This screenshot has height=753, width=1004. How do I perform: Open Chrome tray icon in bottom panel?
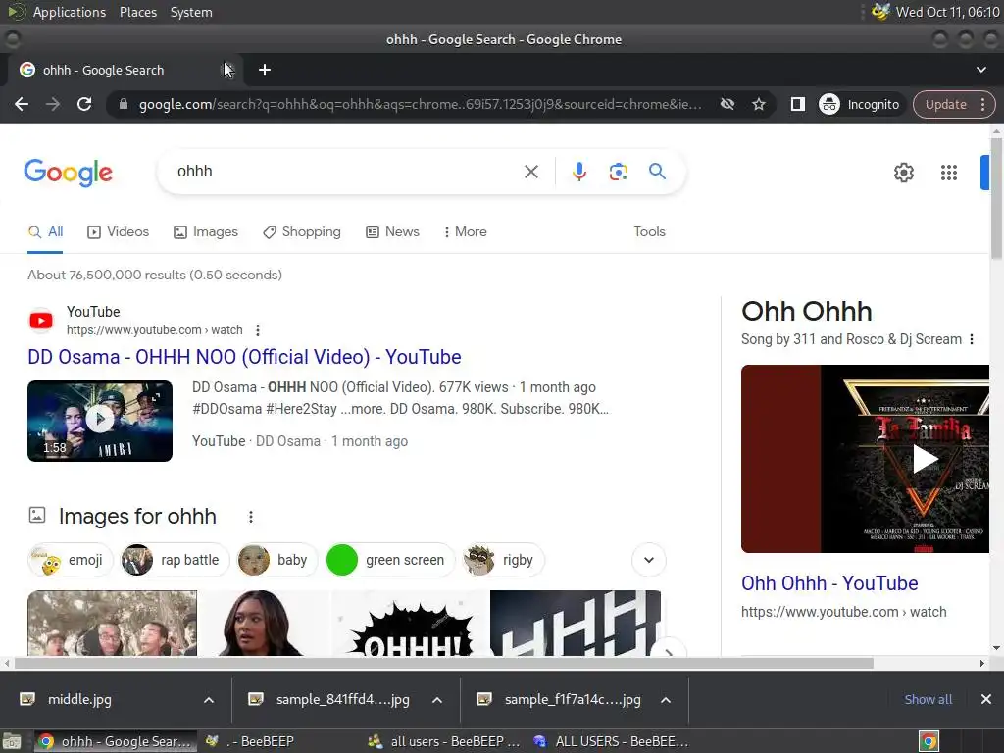click(x=929, y=741)
